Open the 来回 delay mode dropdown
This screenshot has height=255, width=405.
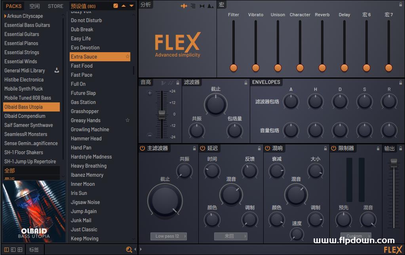[231, 236]
